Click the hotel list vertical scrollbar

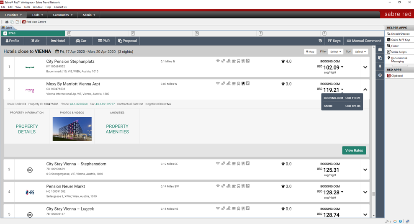[x=373, y=131]
